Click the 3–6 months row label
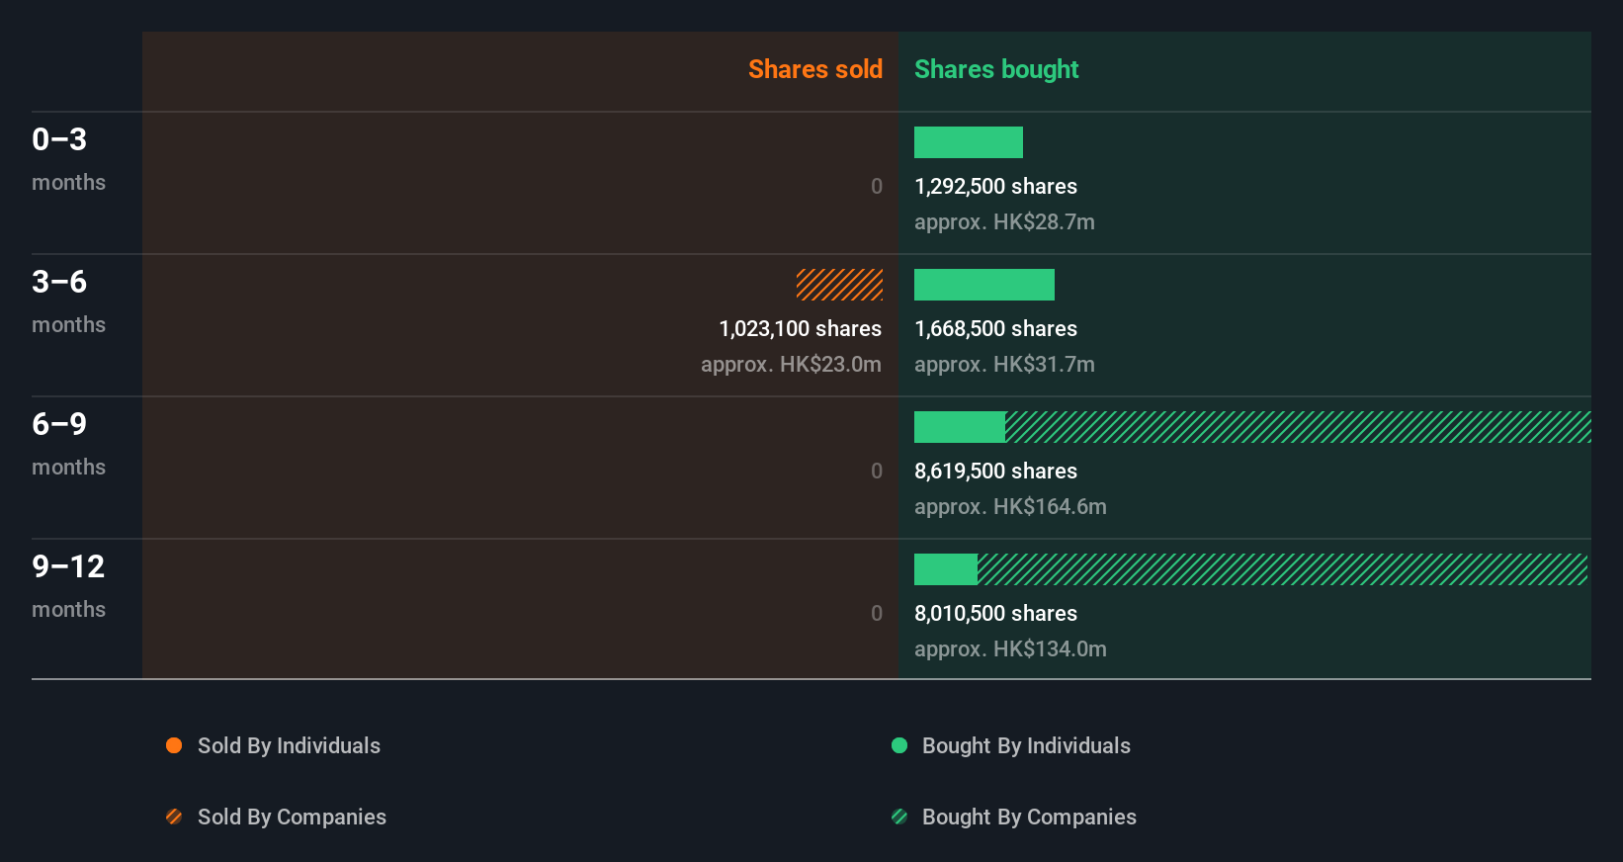Viewport: 1623px width, 862px height. [x=68, y=301]
